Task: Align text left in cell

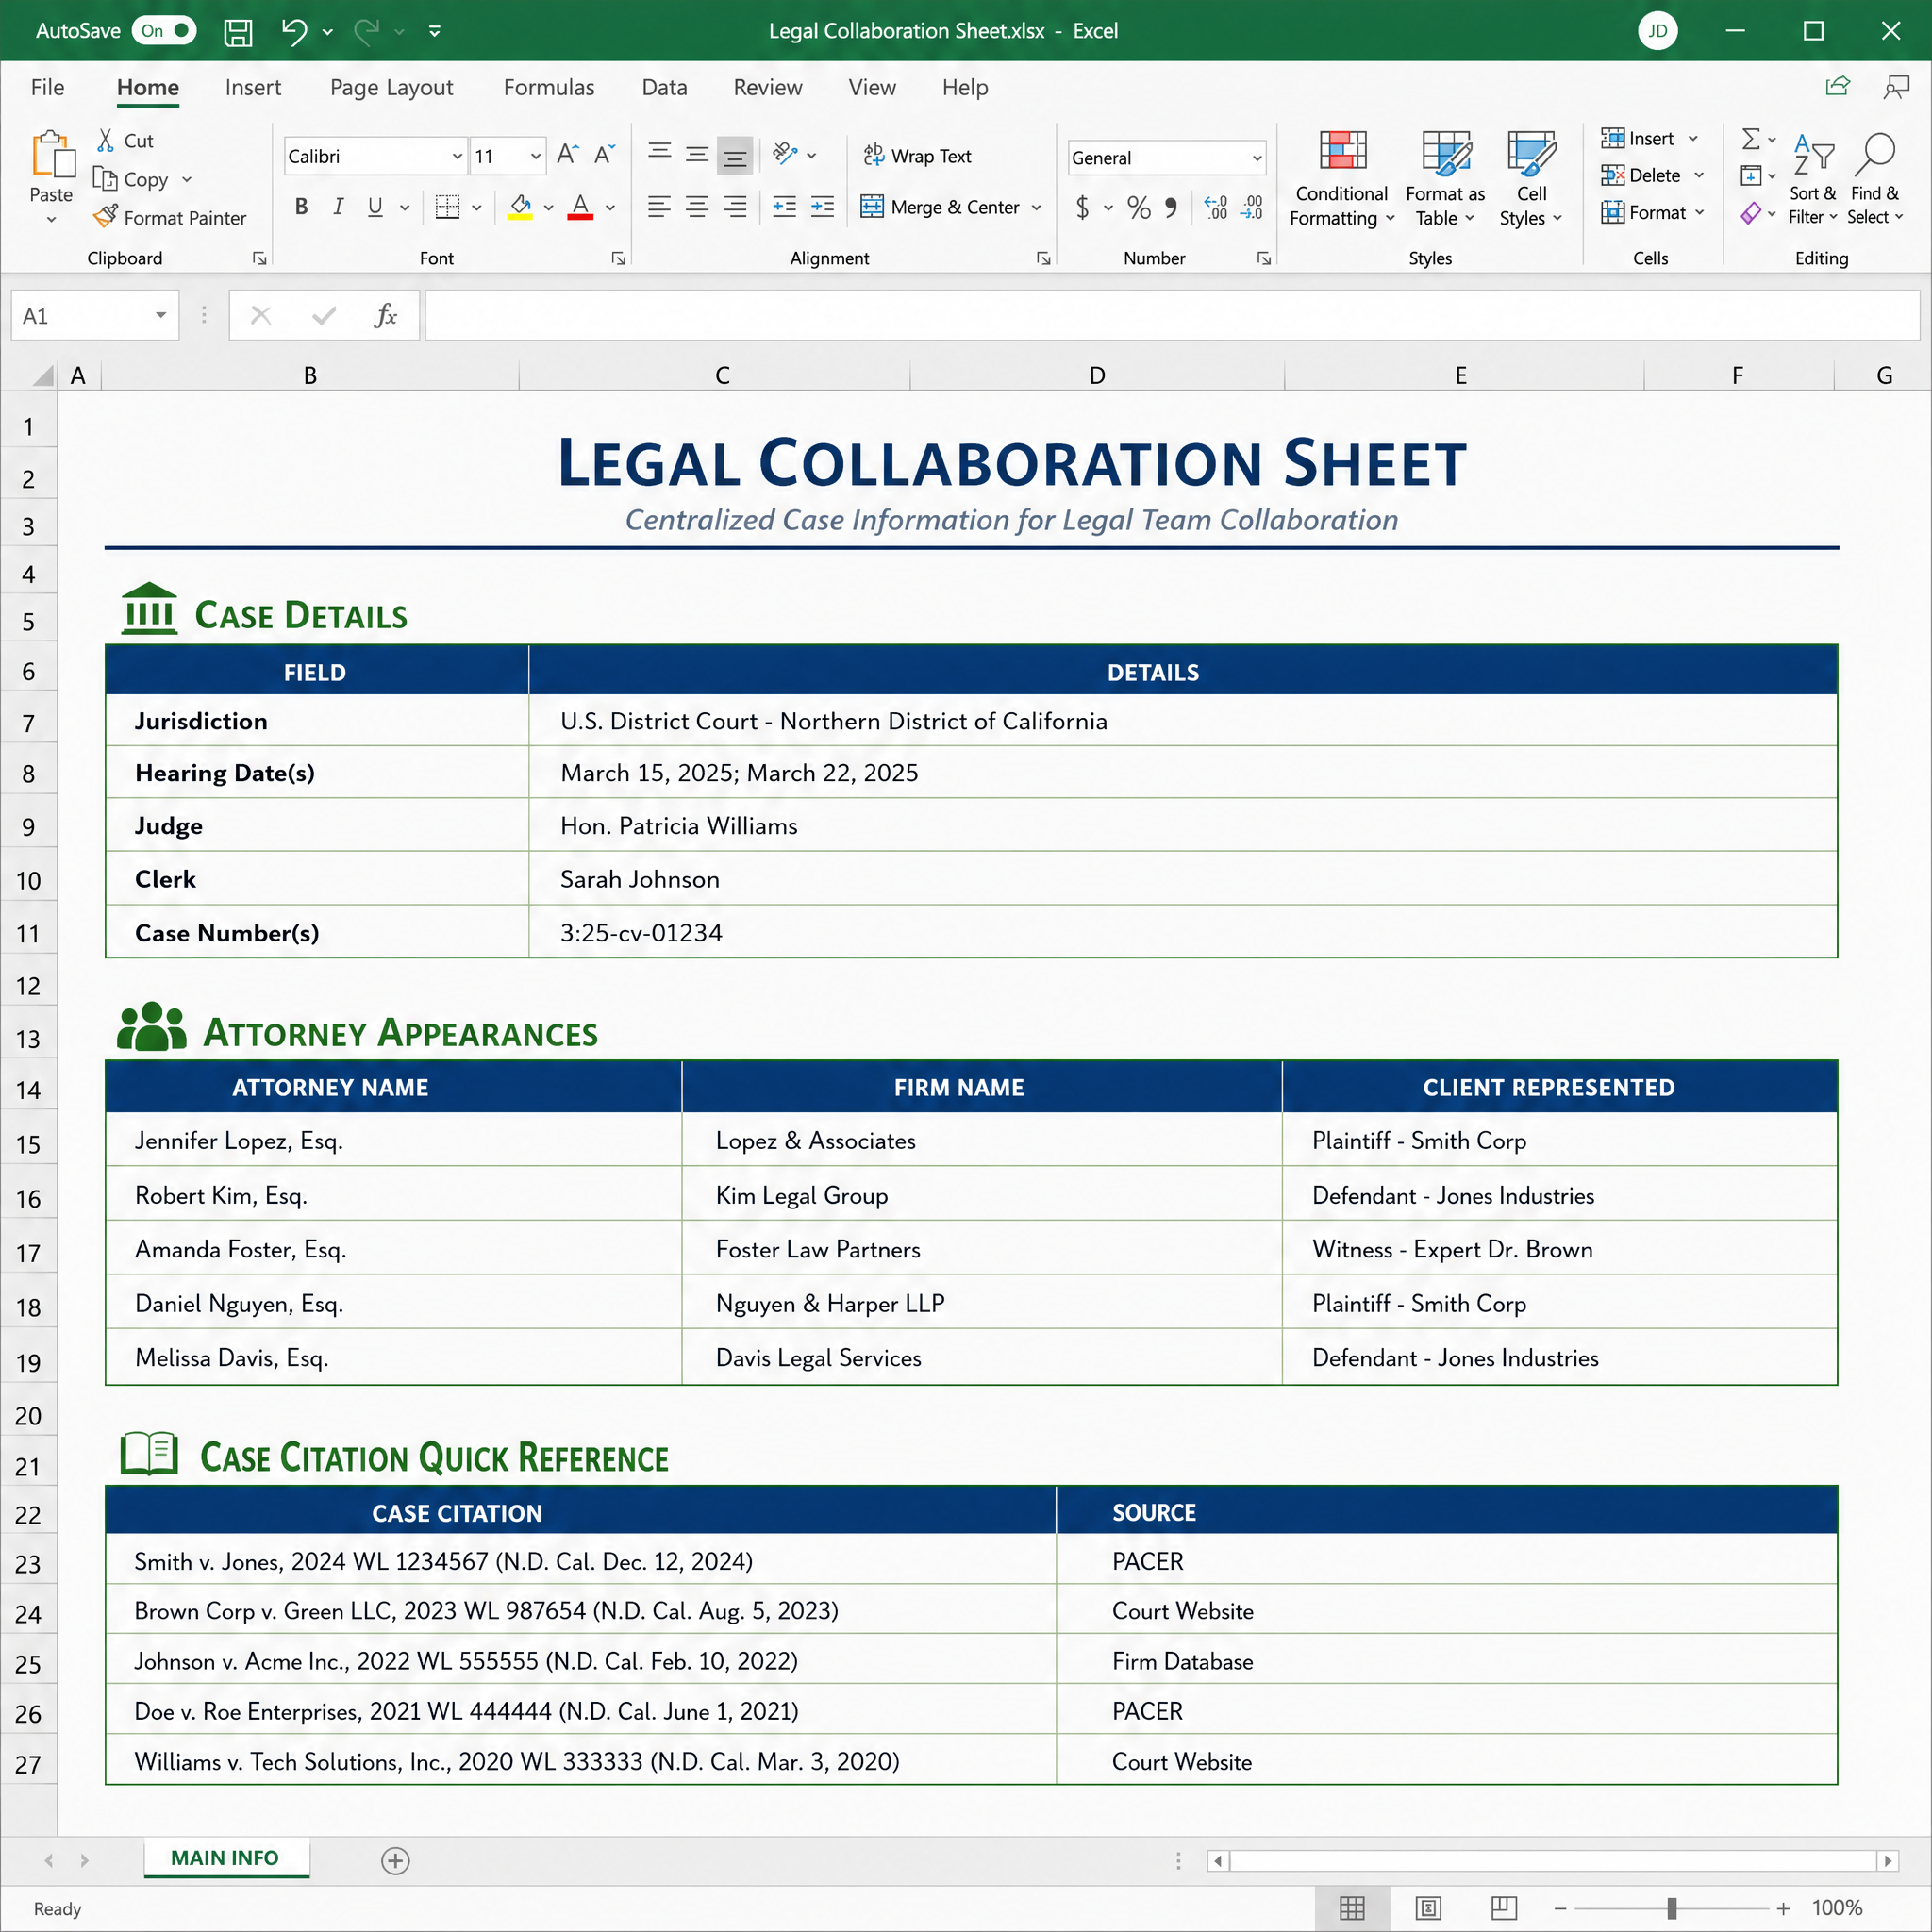Action: coord(659,207)
